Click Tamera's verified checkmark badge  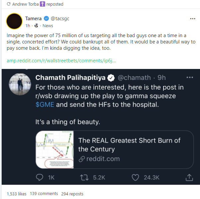coord(46,19)
